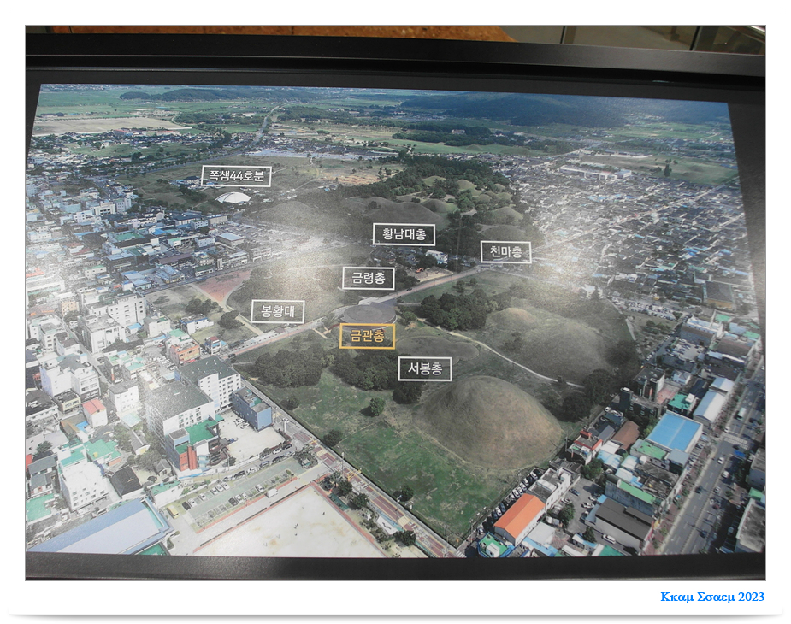Viewport: 791px width, 624px height.
Task: Select the 봉황대 label
Action: [278, 311]
